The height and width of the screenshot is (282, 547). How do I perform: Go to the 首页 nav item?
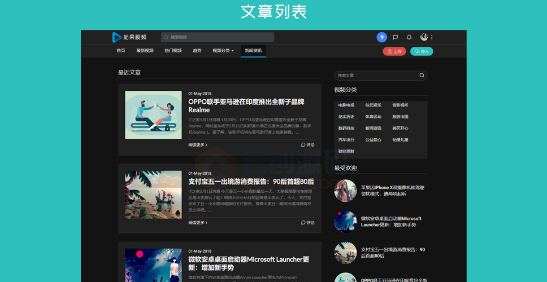121,51
